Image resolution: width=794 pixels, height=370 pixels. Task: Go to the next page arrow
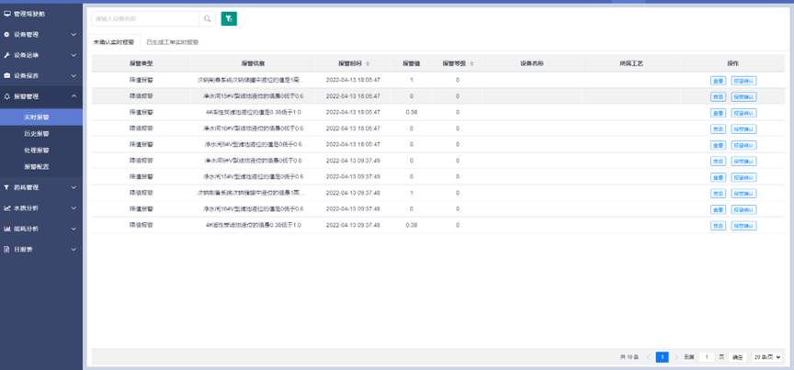[x=676, y=357]
